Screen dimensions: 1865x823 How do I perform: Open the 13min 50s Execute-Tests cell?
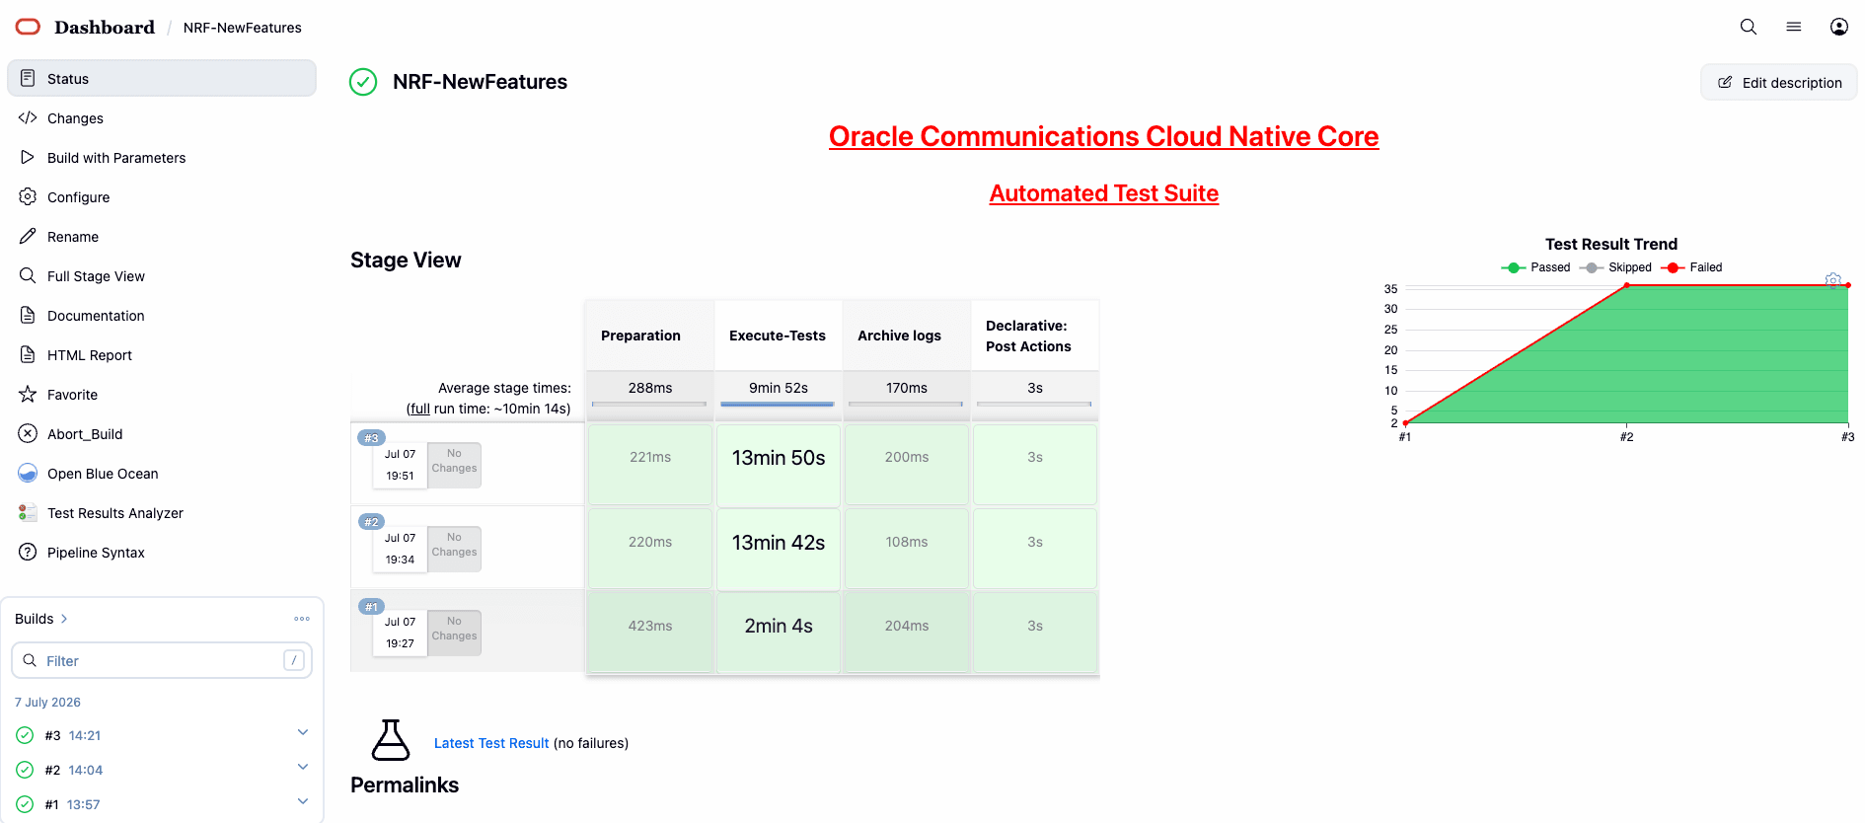click(x=779, y=465)
